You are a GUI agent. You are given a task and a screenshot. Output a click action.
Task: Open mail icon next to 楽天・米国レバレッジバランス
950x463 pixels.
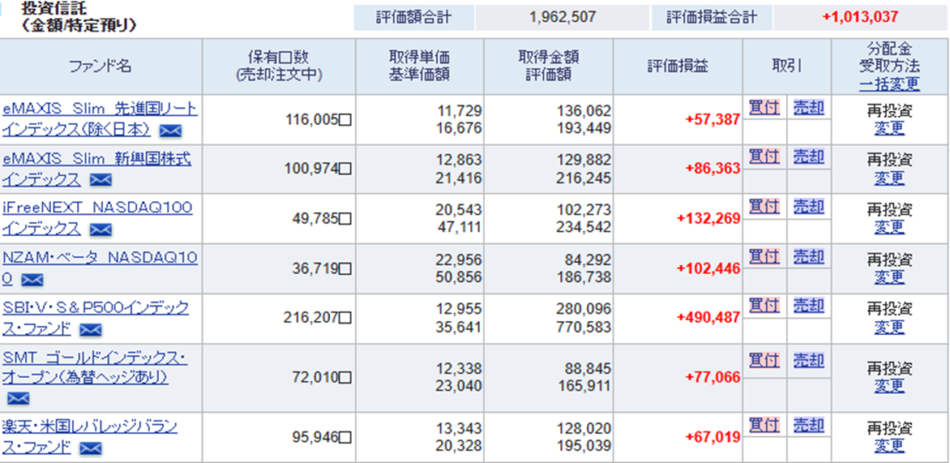tap(90, 448)
